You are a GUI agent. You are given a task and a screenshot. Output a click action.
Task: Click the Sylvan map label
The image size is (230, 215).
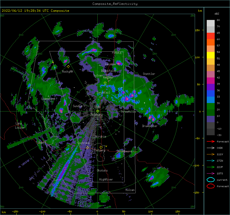click(x=98, y=75)
